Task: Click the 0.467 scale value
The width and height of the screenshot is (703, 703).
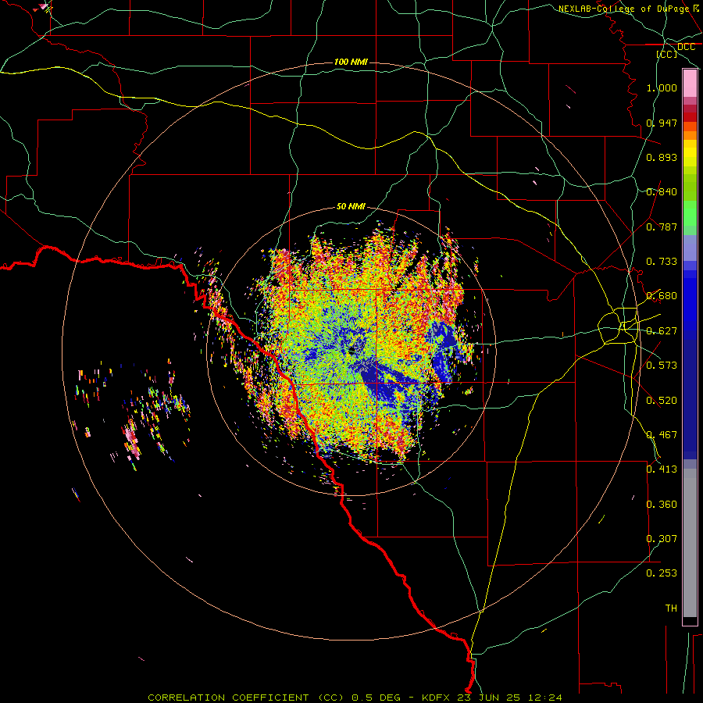Action: (x=662, y=435)
